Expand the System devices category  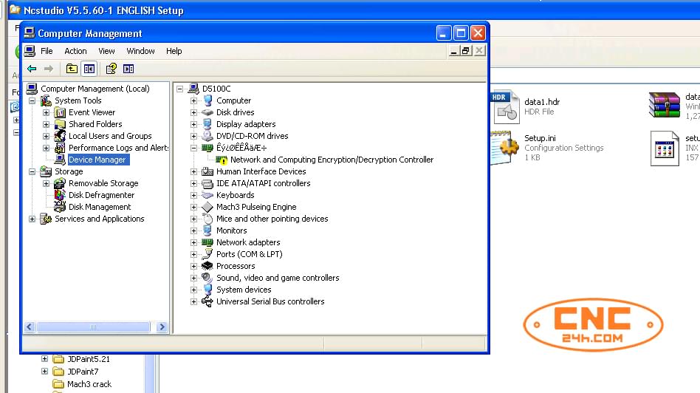tap(193, 290)
